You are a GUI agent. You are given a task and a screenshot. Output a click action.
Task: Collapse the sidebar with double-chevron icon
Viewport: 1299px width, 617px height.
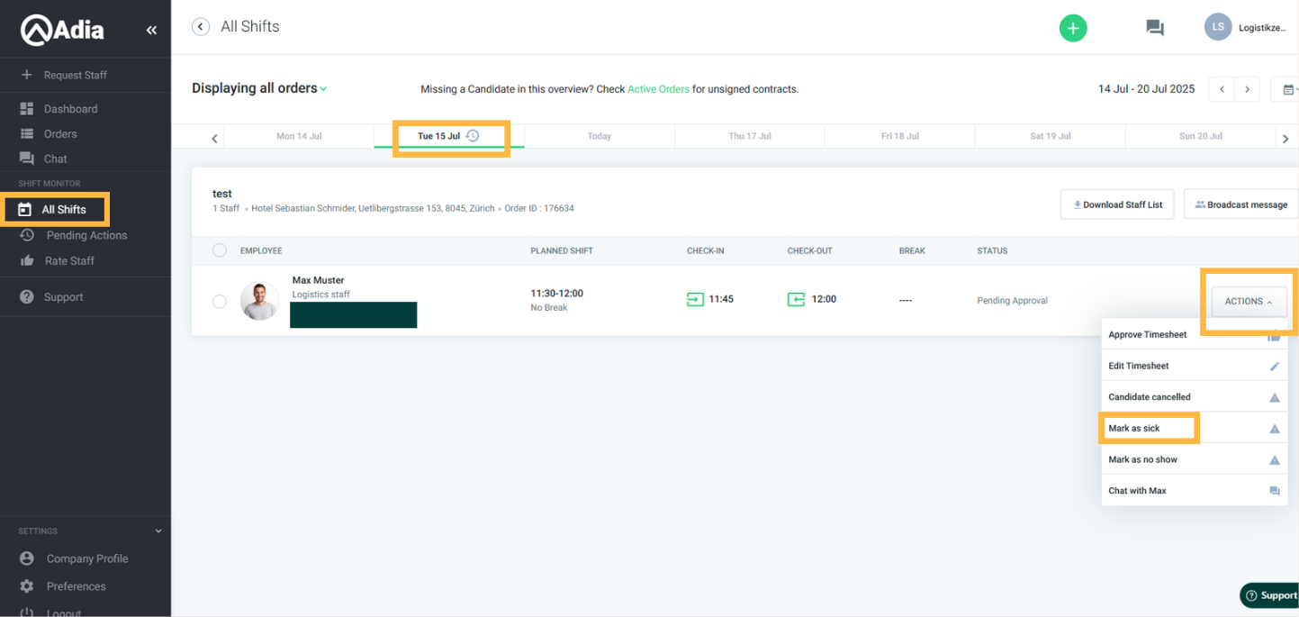(151, 31)
